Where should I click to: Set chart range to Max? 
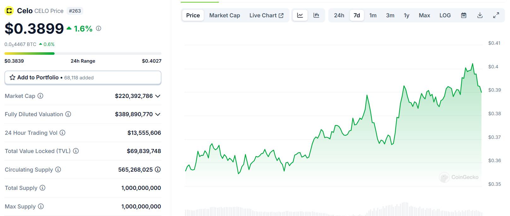coord(424,15)
